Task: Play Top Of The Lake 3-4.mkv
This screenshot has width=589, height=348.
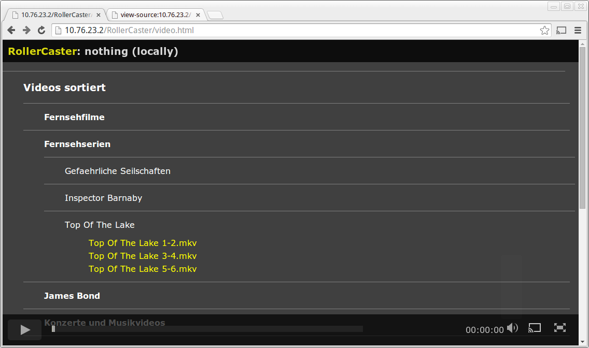Action: pyautogui.click(x=143, y=256)
